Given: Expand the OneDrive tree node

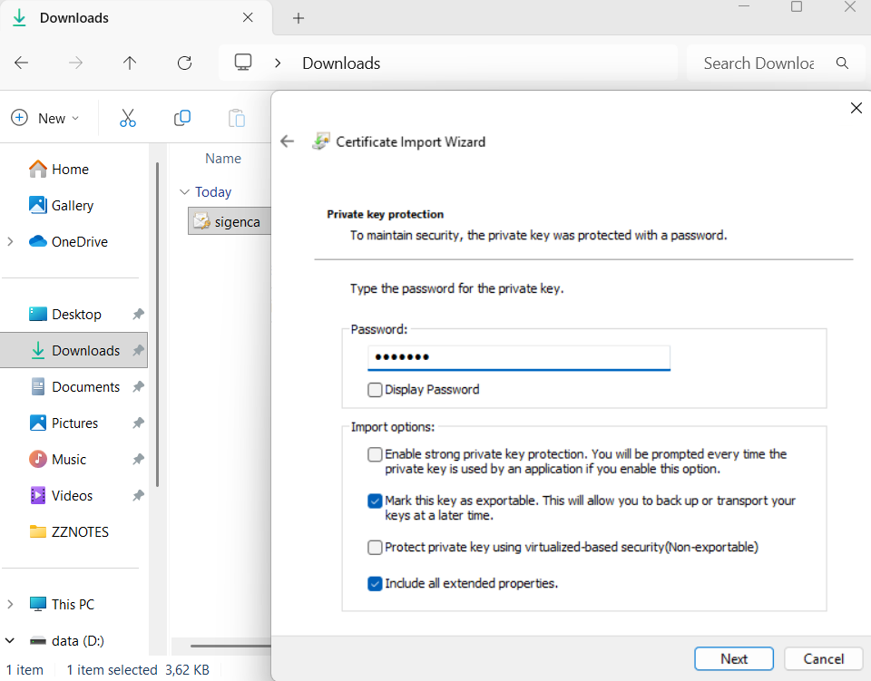Looking at the screenshot, I should point(11,242).
